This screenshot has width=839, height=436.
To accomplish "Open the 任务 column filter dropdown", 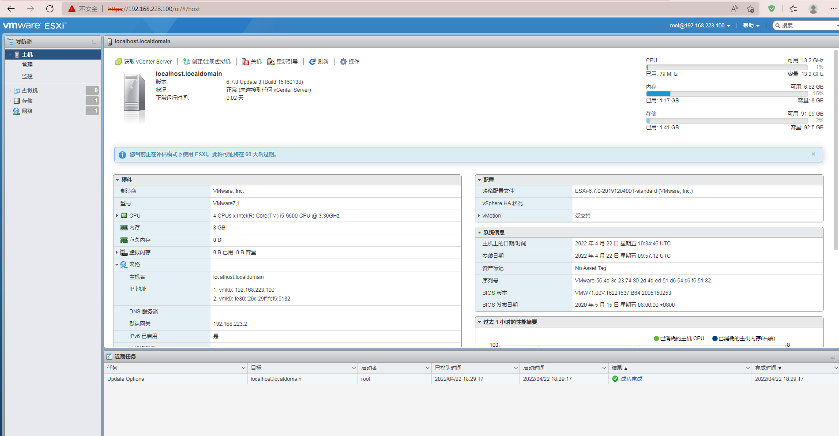I will 243,367.
